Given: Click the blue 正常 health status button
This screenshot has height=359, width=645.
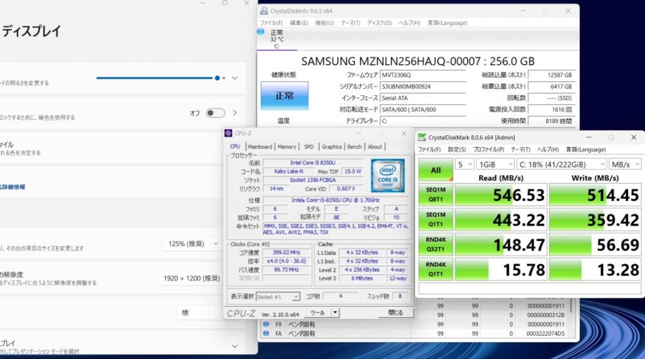Looking at the screenshot, I should pos(284,95).
